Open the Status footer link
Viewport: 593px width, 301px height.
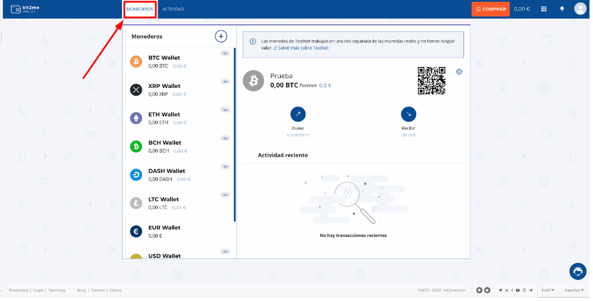pyautogui.click(x=116, y=290)
